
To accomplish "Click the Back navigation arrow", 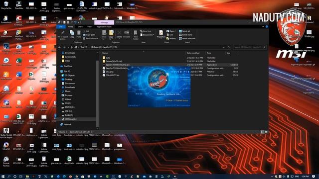I will [60, 47].
